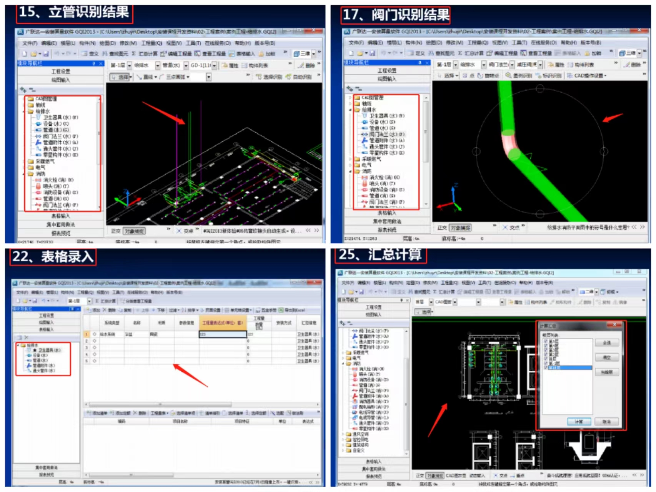The width and height of the screenshot is (656, 492).
Task: Open the 第-1层 floor dropdown in 立管识别结果 window
Action: point(129,65)
